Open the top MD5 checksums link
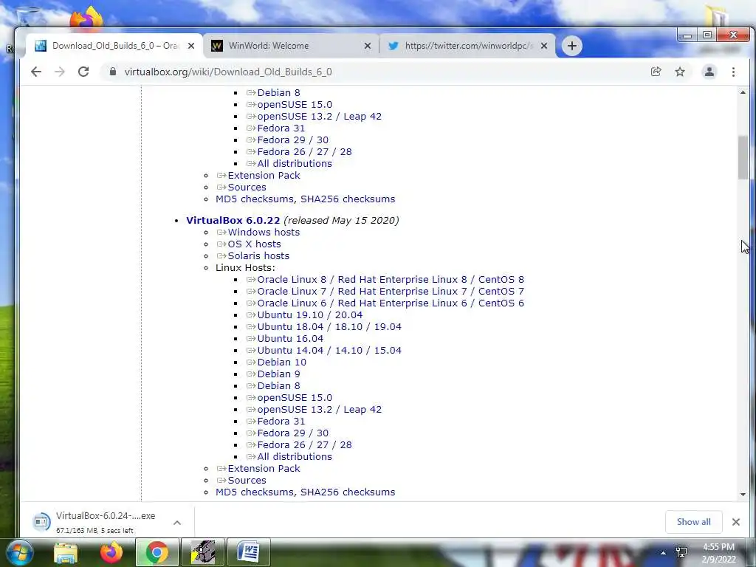This screenshot has height=567, width=756. [255, 199]
